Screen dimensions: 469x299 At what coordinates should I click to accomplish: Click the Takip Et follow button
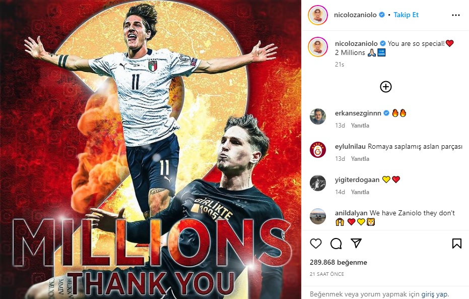406,15
